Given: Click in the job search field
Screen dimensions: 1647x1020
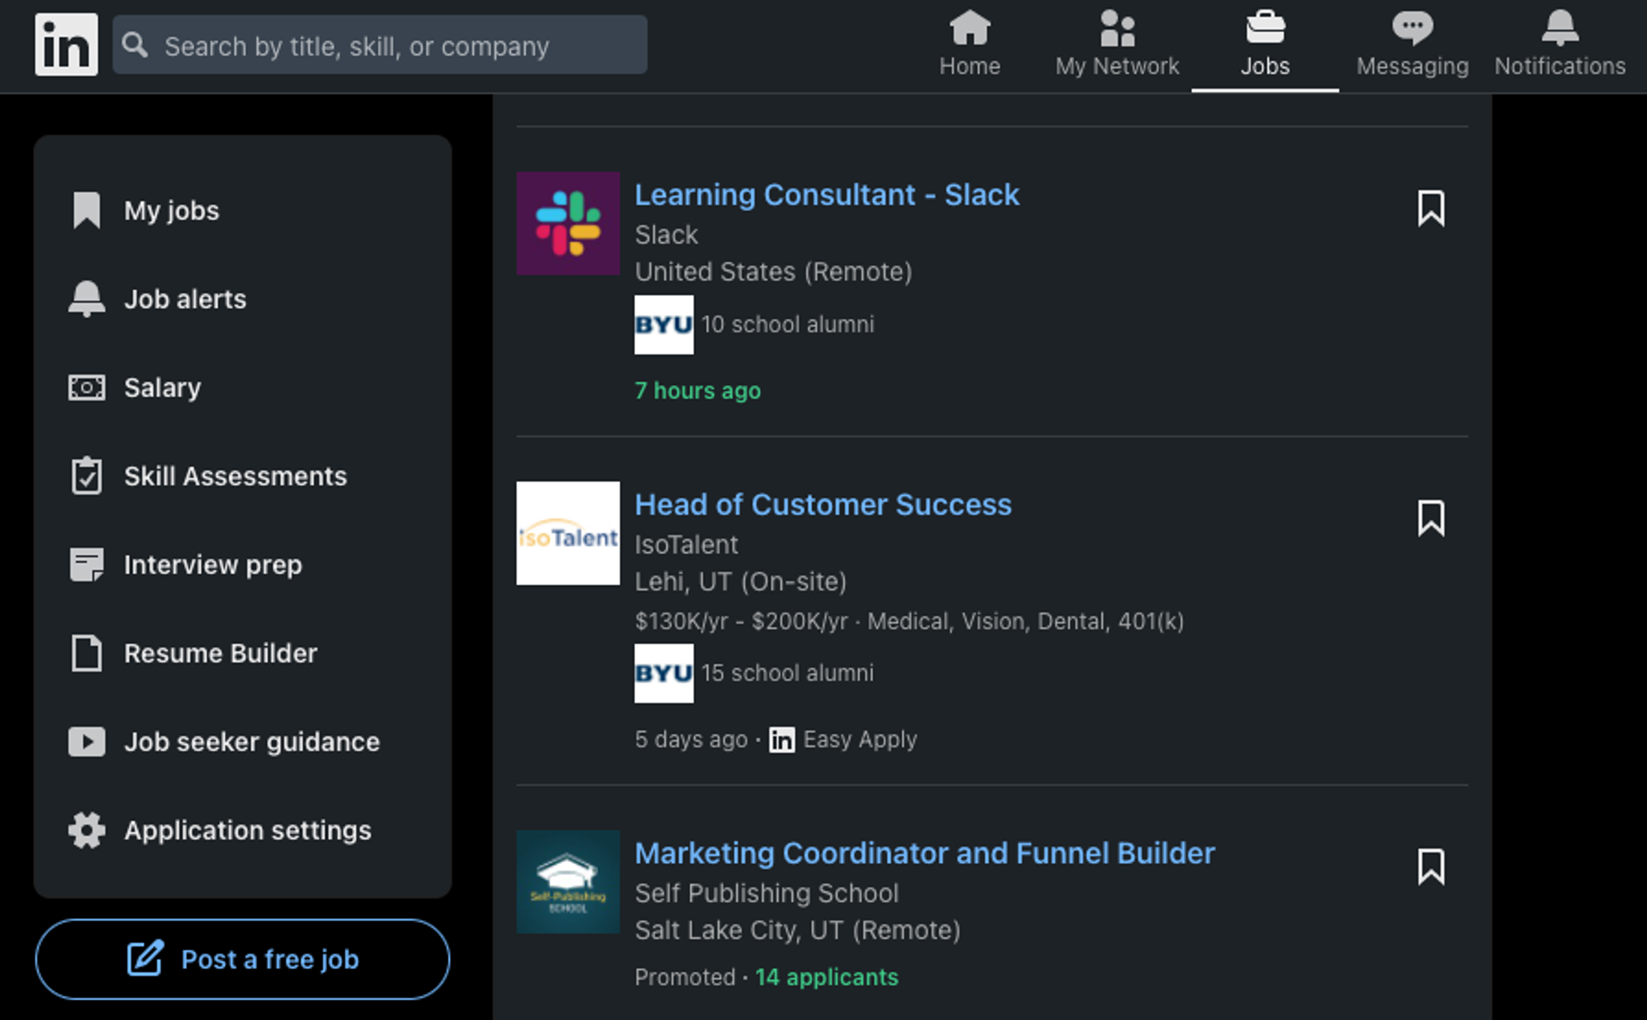Looking at the screenshot, I should click(x=380, y=45).
